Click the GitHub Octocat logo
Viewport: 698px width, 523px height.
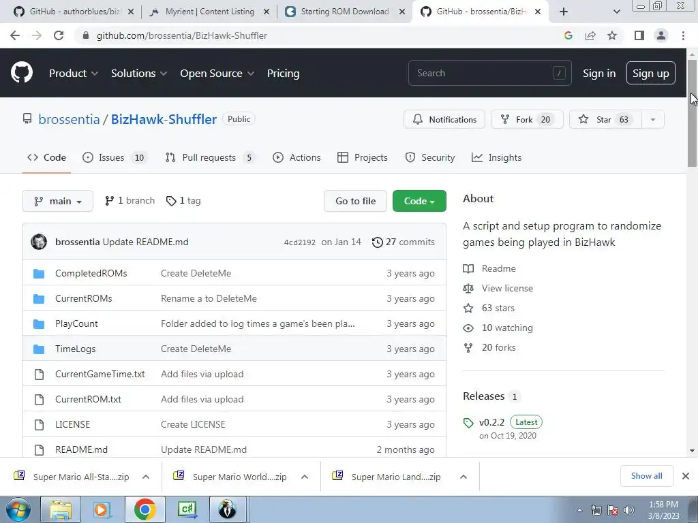click(21, 73)
